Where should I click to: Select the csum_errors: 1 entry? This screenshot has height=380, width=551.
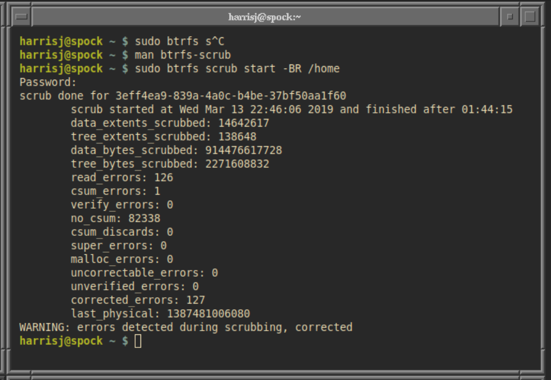[116, 191]
